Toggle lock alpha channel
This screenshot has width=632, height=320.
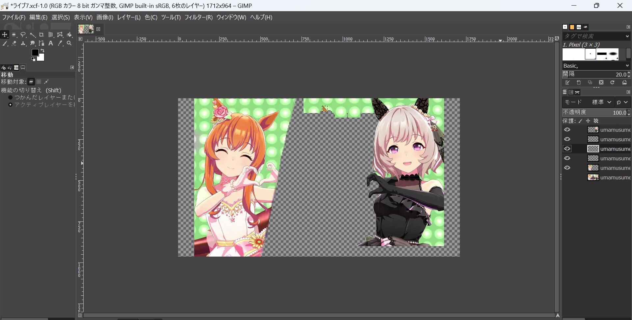click(x=596, y=121)
